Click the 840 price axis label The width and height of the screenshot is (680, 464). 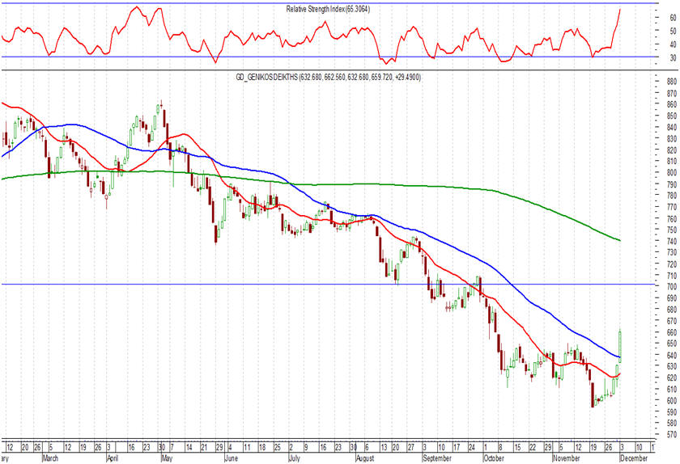(x=672, y=128)
